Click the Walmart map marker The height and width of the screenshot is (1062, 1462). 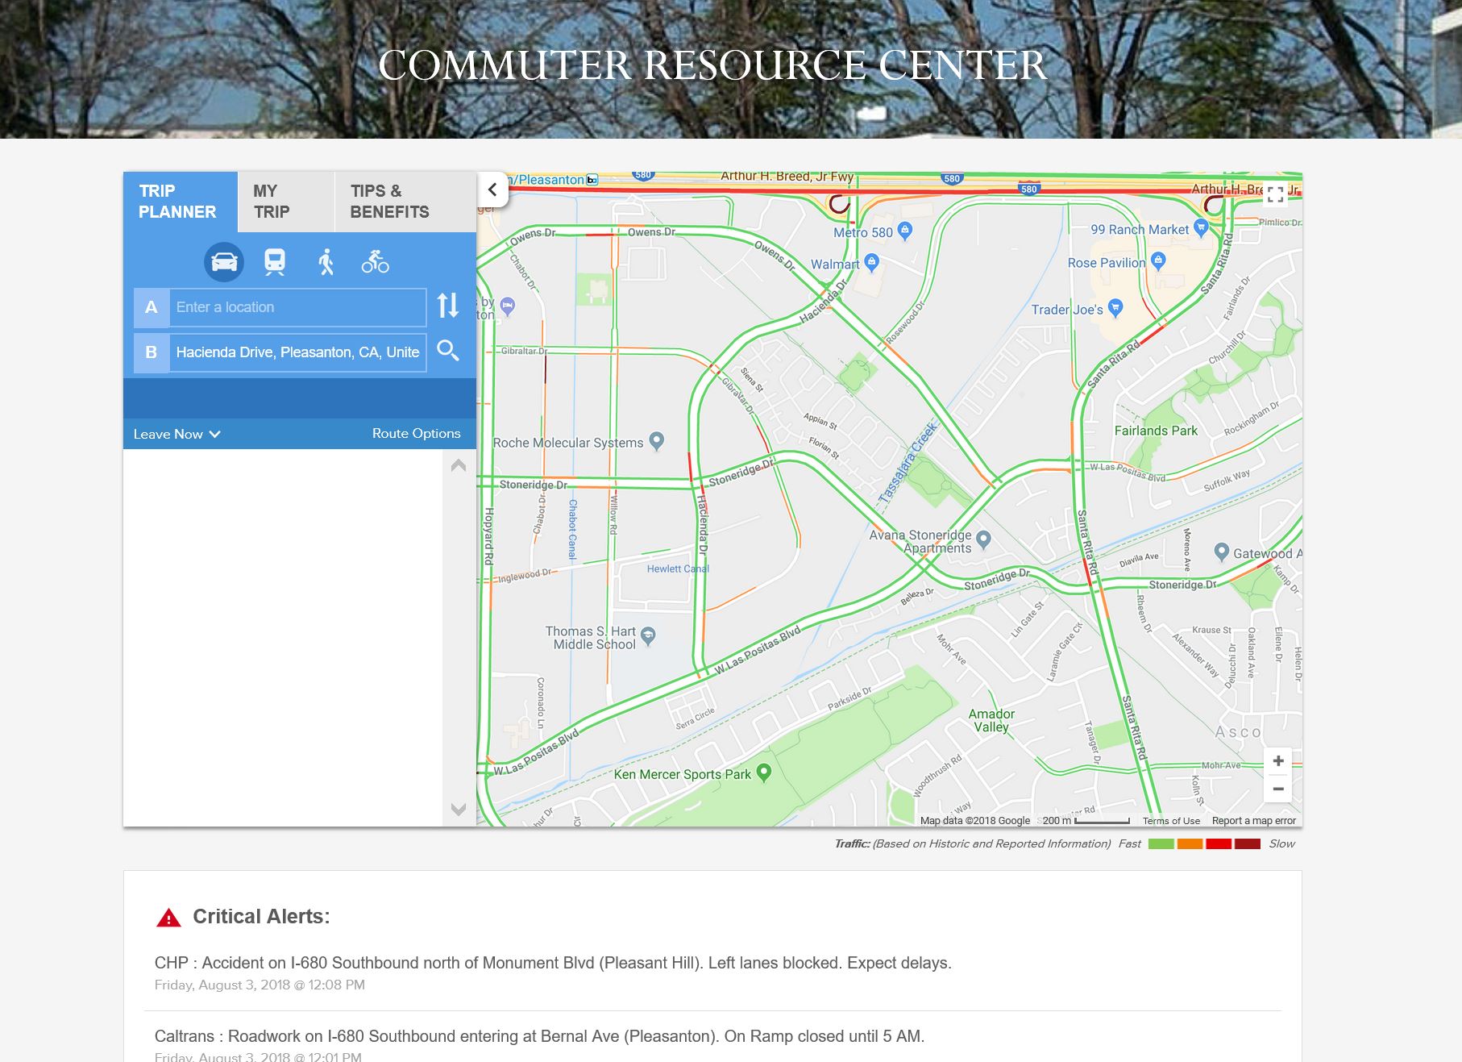pyautogui.click(x=871, y=262)
